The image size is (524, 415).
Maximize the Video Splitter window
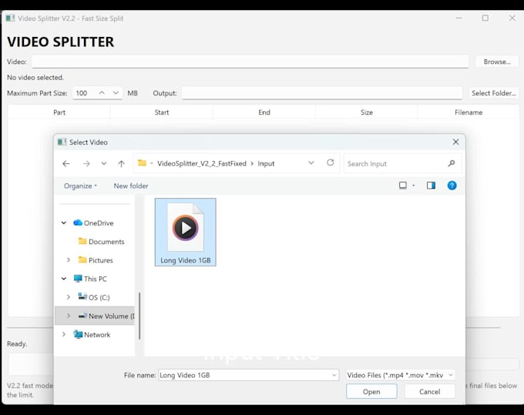tap(485, 18)
